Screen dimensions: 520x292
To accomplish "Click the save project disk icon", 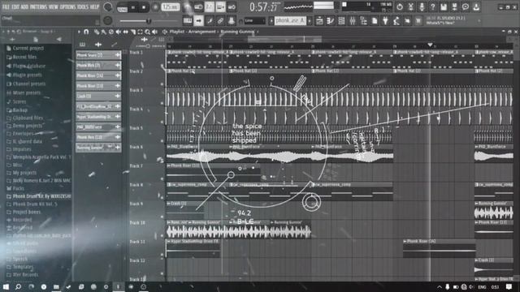I will click(x=444, y=6).
